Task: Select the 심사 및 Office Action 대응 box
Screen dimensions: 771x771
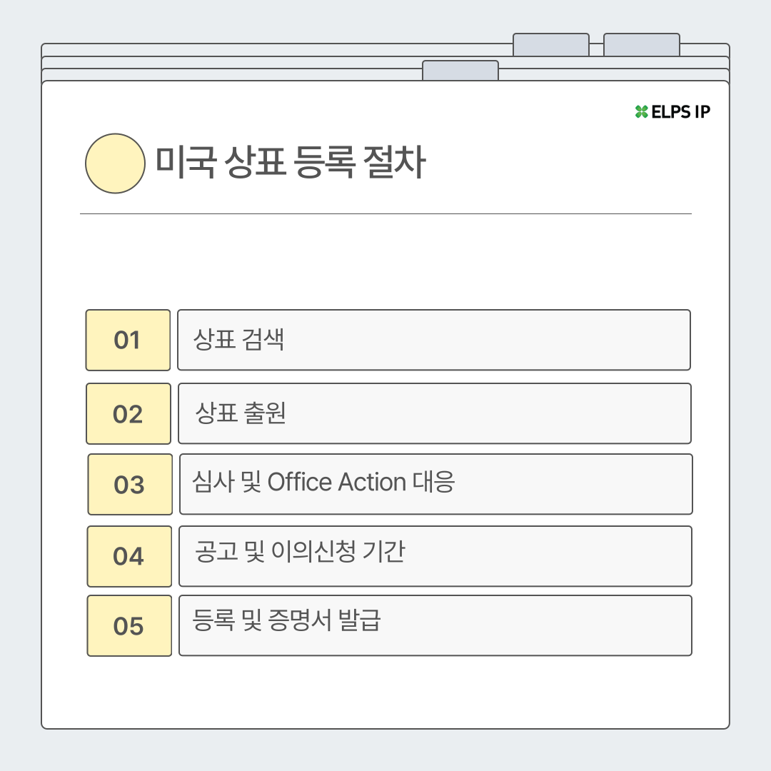Action: (435, 484)
